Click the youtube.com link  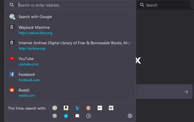coord(28,64)
